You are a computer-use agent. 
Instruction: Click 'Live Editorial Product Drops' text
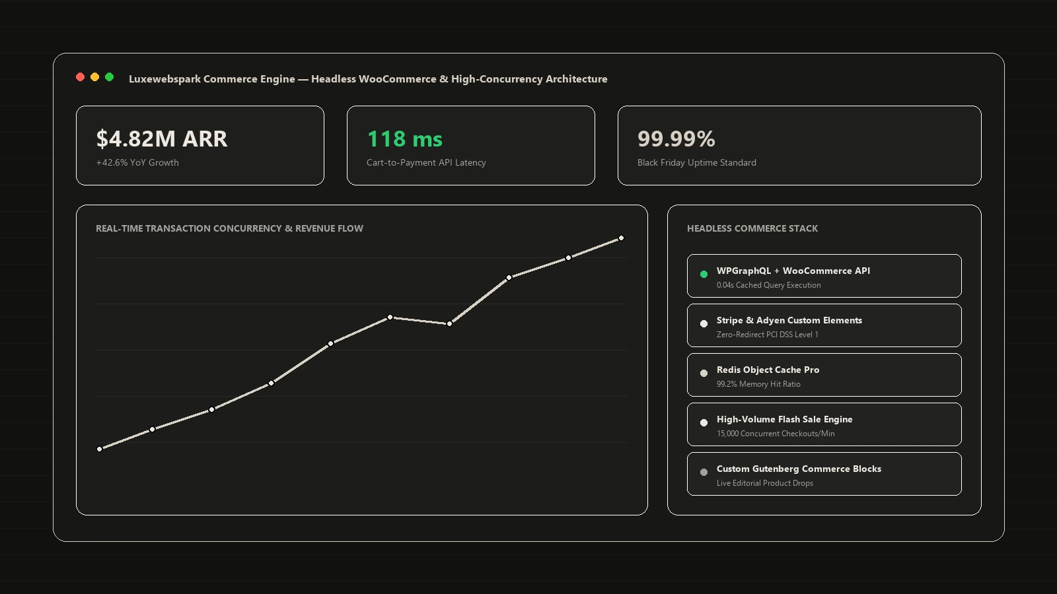[765, 483]
